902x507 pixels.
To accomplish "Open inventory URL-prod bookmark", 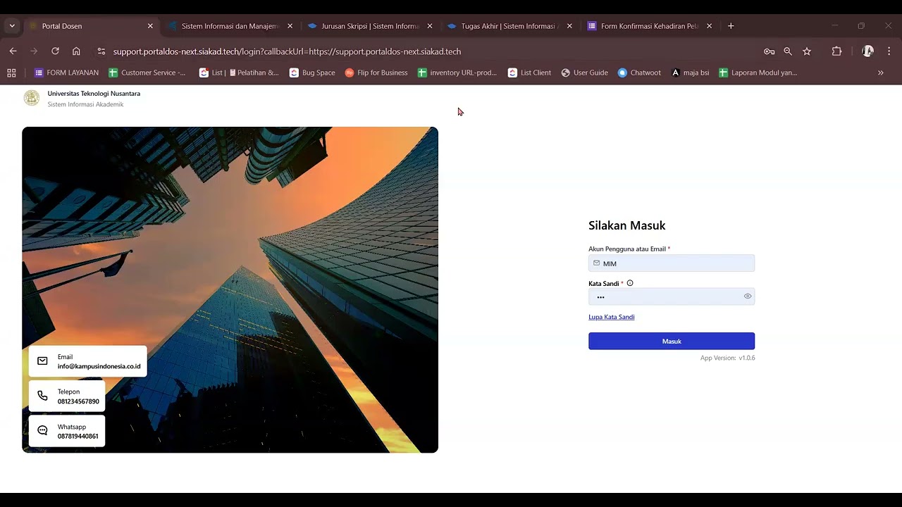I will coord(457,73).
